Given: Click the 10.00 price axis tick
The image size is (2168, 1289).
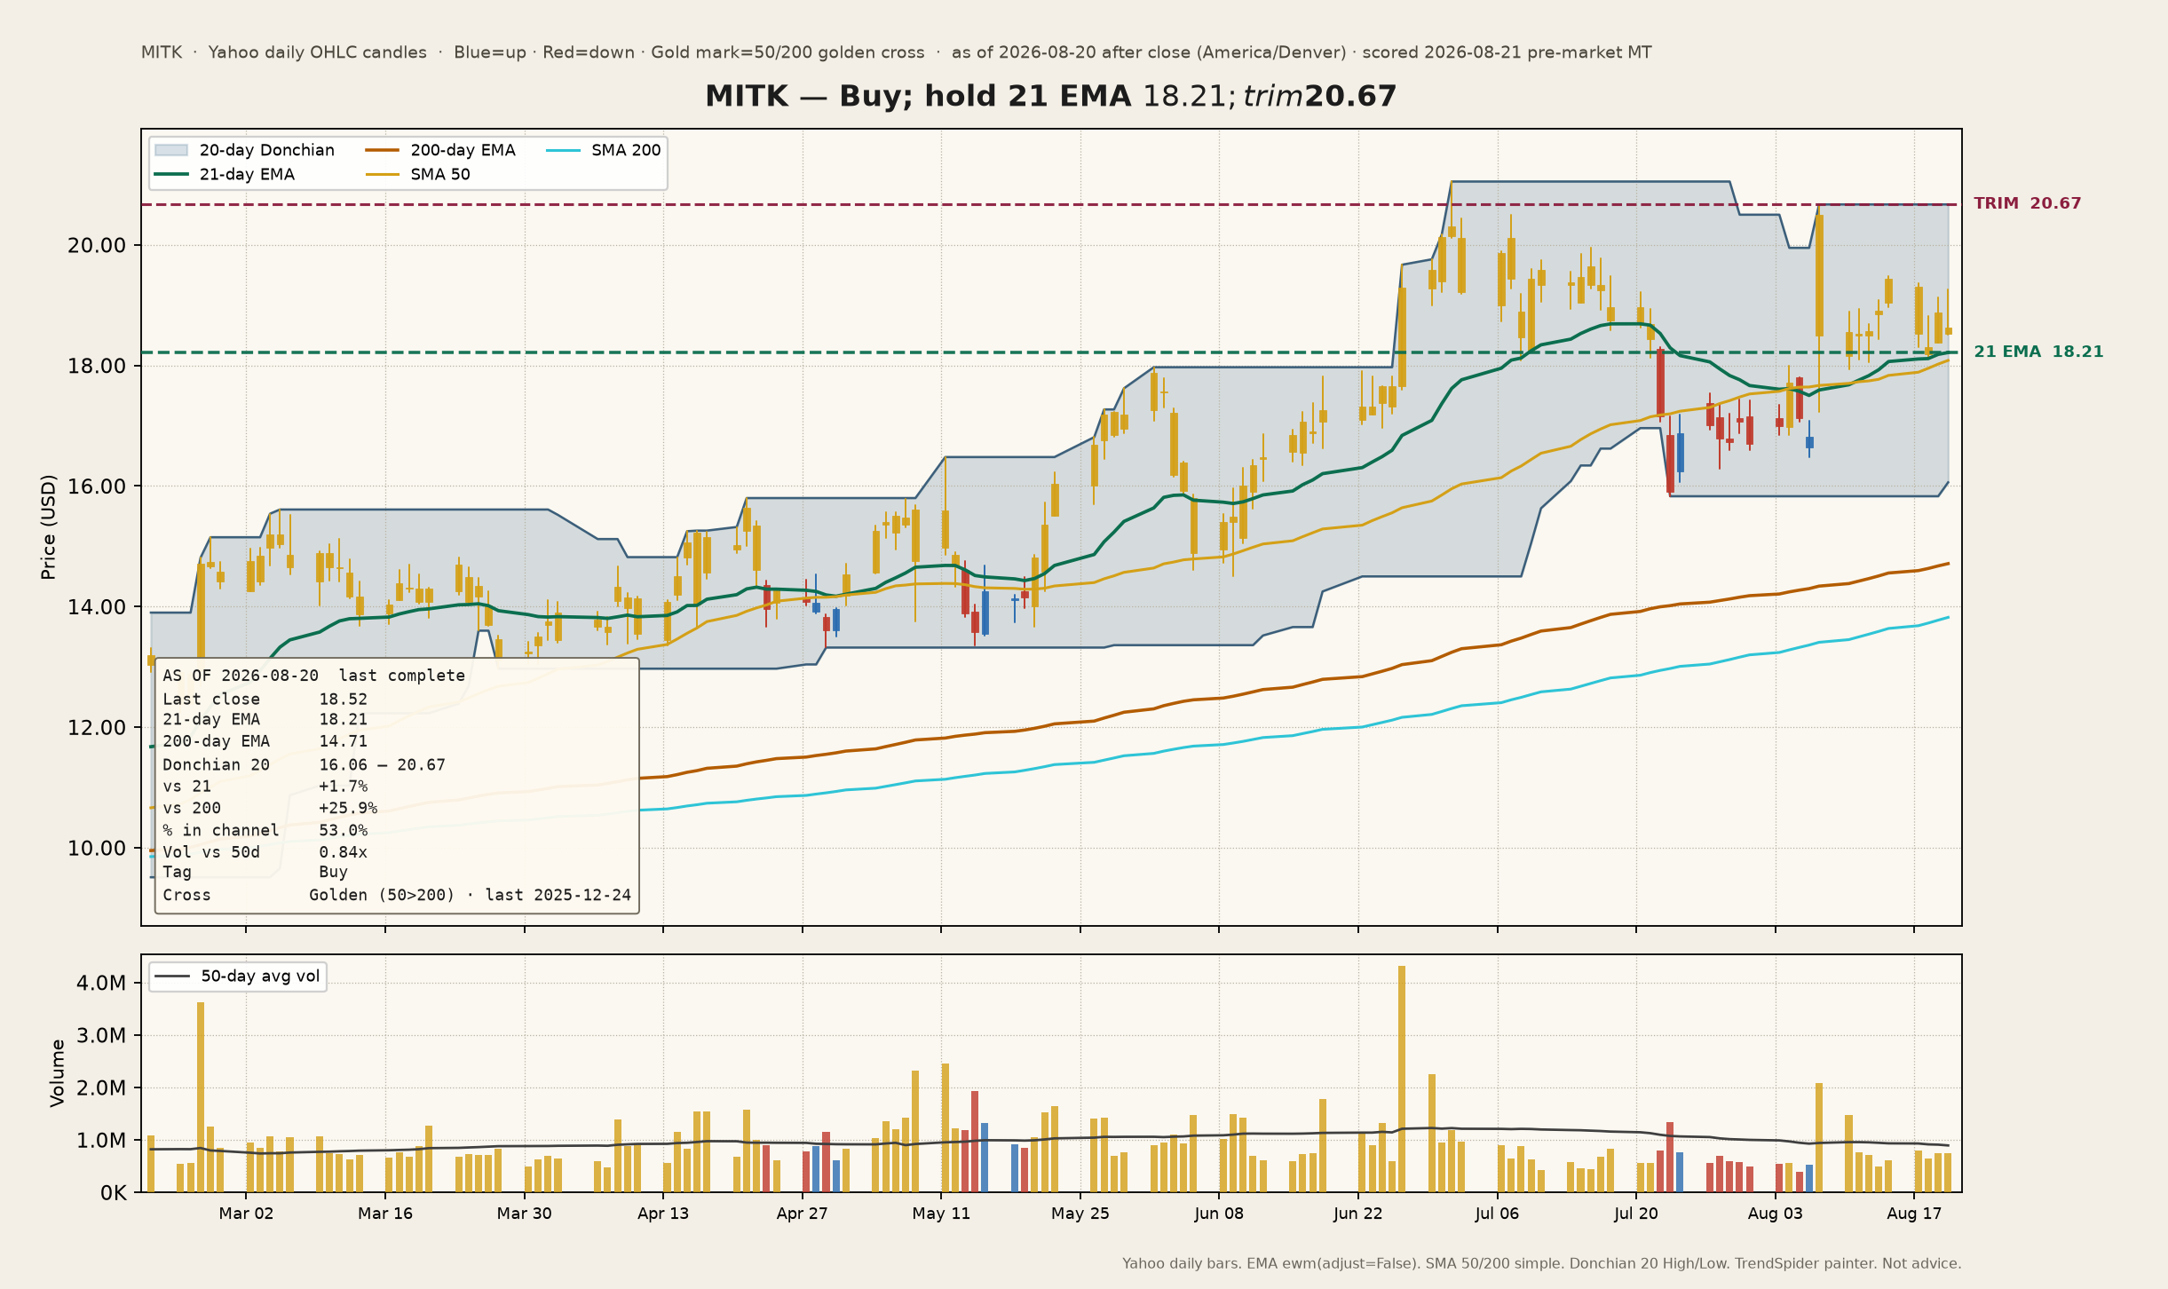Looking at the screenshot, I should (x=97, y=849).
